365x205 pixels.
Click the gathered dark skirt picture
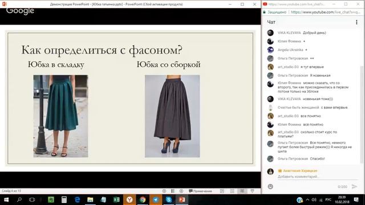click(x=172, y=116)
